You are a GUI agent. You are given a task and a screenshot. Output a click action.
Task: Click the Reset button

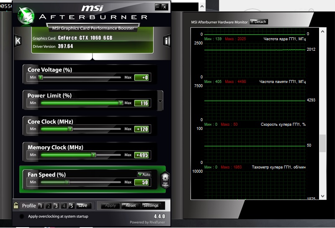coord(131,205)
